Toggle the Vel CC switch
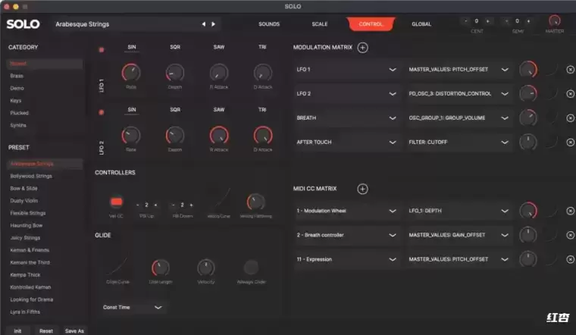576x335 pixels. coord(117,202)
